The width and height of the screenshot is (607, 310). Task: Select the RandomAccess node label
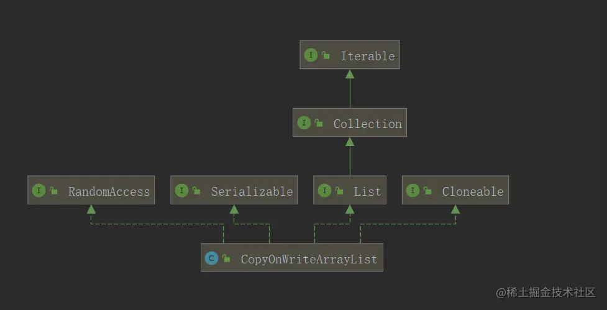point(109,191)
